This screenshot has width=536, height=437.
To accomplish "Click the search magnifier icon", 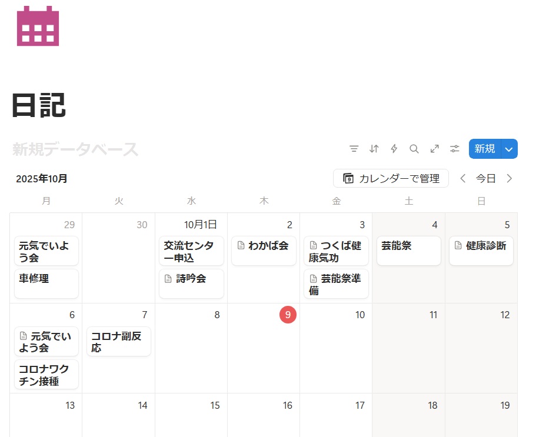I will [x=414, y=149].
